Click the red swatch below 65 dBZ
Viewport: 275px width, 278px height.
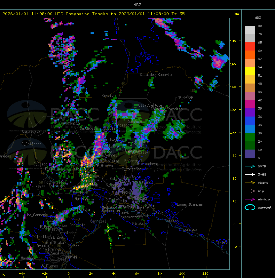click(250, 47)
